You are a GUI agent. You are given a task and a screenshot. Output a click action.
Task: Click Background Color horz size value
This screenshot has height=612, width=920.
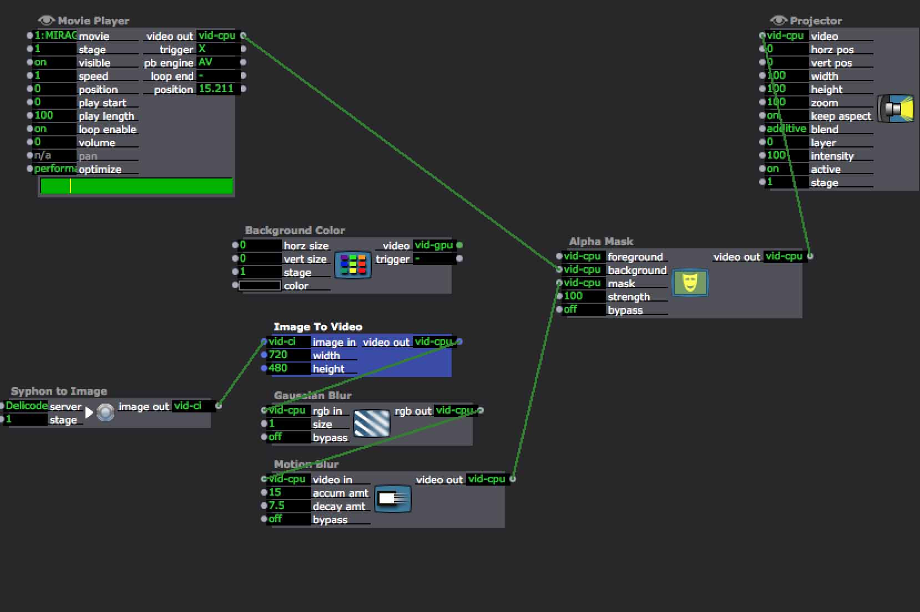[x=260, y=245]
